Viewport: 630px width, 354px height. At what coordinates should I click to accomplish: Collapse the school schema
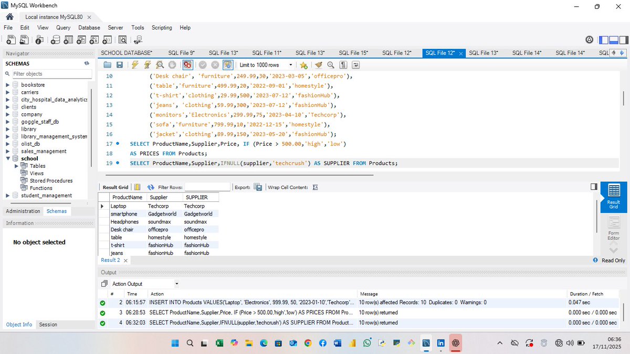pyautogui.click(x=7, y=158)
